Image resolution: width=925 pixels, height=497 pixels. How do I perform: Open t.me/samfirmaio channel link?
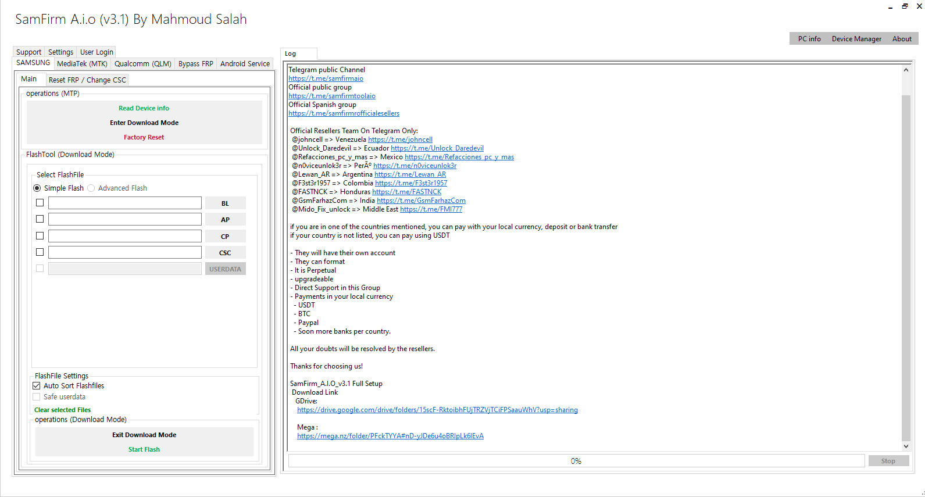click(x=326, y=78)
